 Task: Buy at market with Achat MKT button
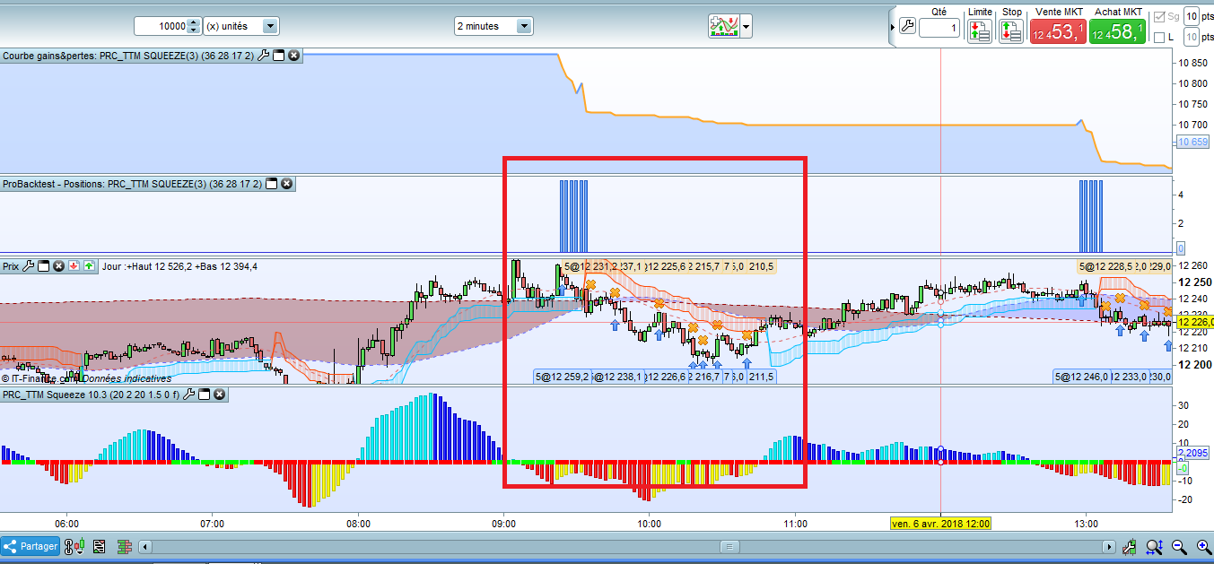tap(1118, 31)
